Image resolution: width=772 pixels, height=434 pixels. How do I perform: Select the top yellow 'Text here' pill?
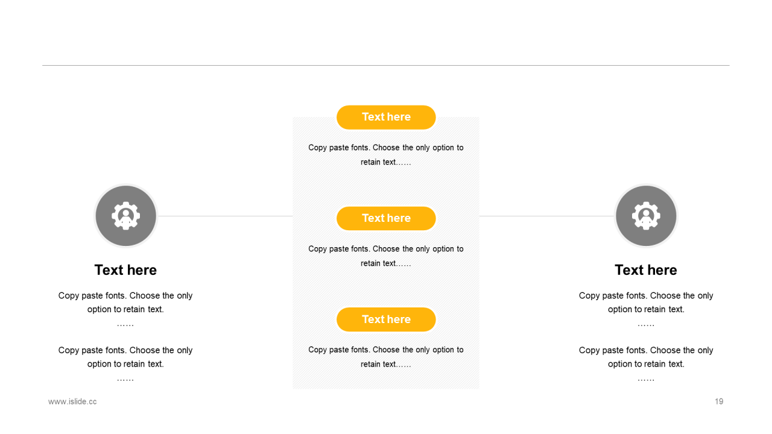[386, 117]
